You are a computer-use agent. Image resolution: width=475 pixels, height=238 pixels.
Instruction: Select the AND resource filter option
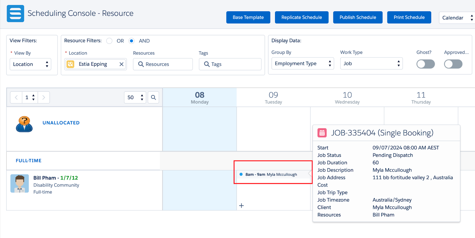pos(132,41)
